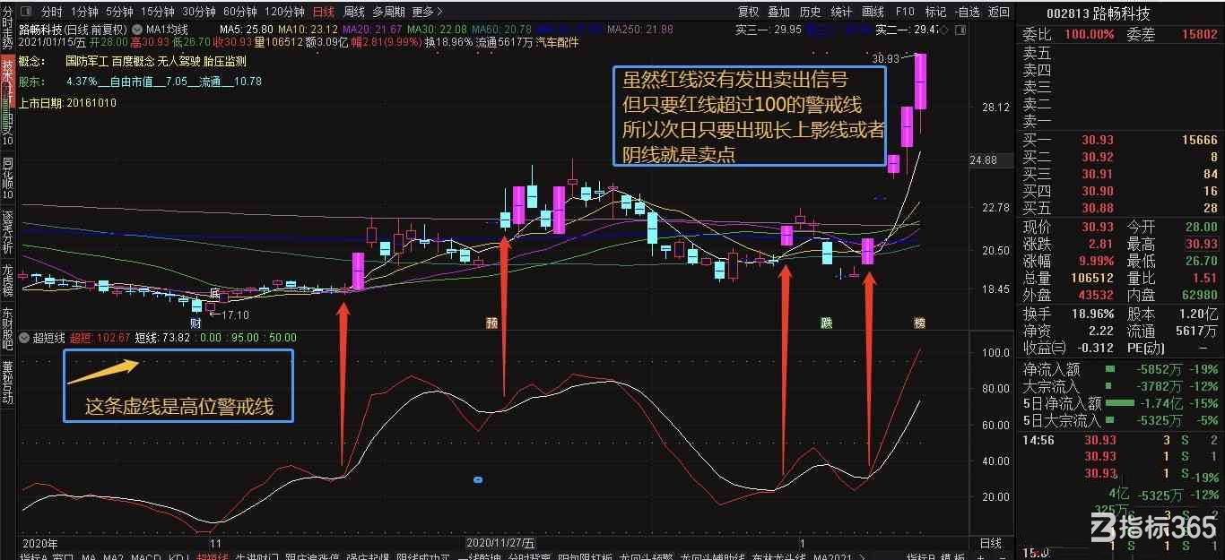Click stock title 002813 路畅科技
Viewport: 1225px width, 560px height.
1099,13
